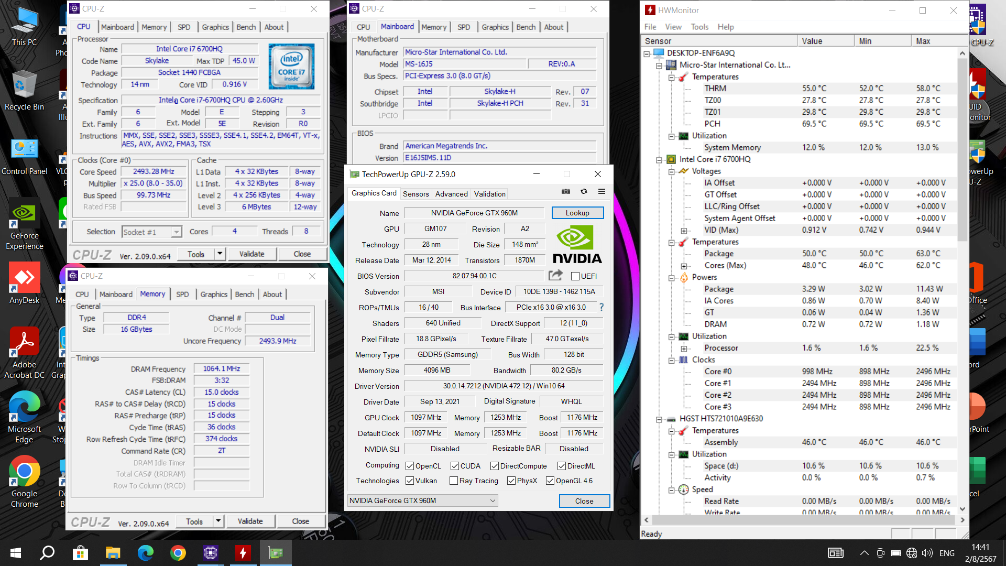Click Tools button in Memory CPU-Z window
1006x566 pixels.
(194, 521)
